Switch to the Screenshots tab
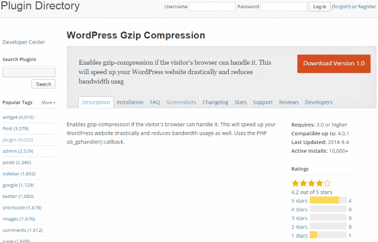Image resolution: width=378 pixels, height=242 pixels. coord(181,102)
